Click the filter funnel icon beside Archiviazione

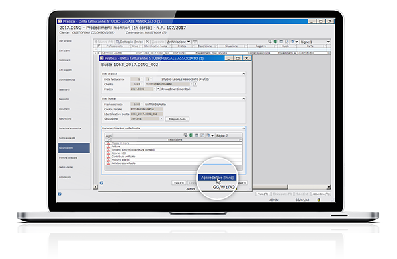click(195, 42)
